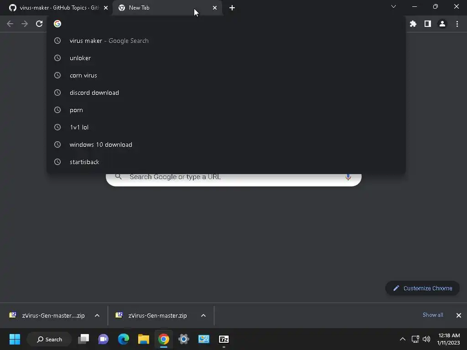This screenshot has width=467, height=350.
Task: Close the New Tab tab
Action: point(215,8)
